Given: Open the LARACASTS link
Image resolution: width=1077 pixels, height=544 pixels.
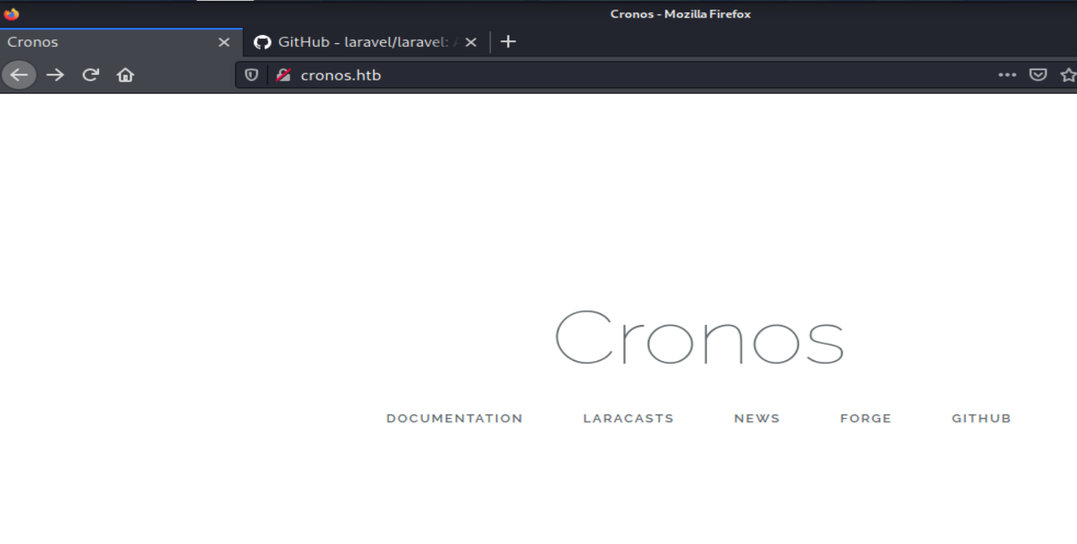Looking at the screenshot, I should (628, 419).
